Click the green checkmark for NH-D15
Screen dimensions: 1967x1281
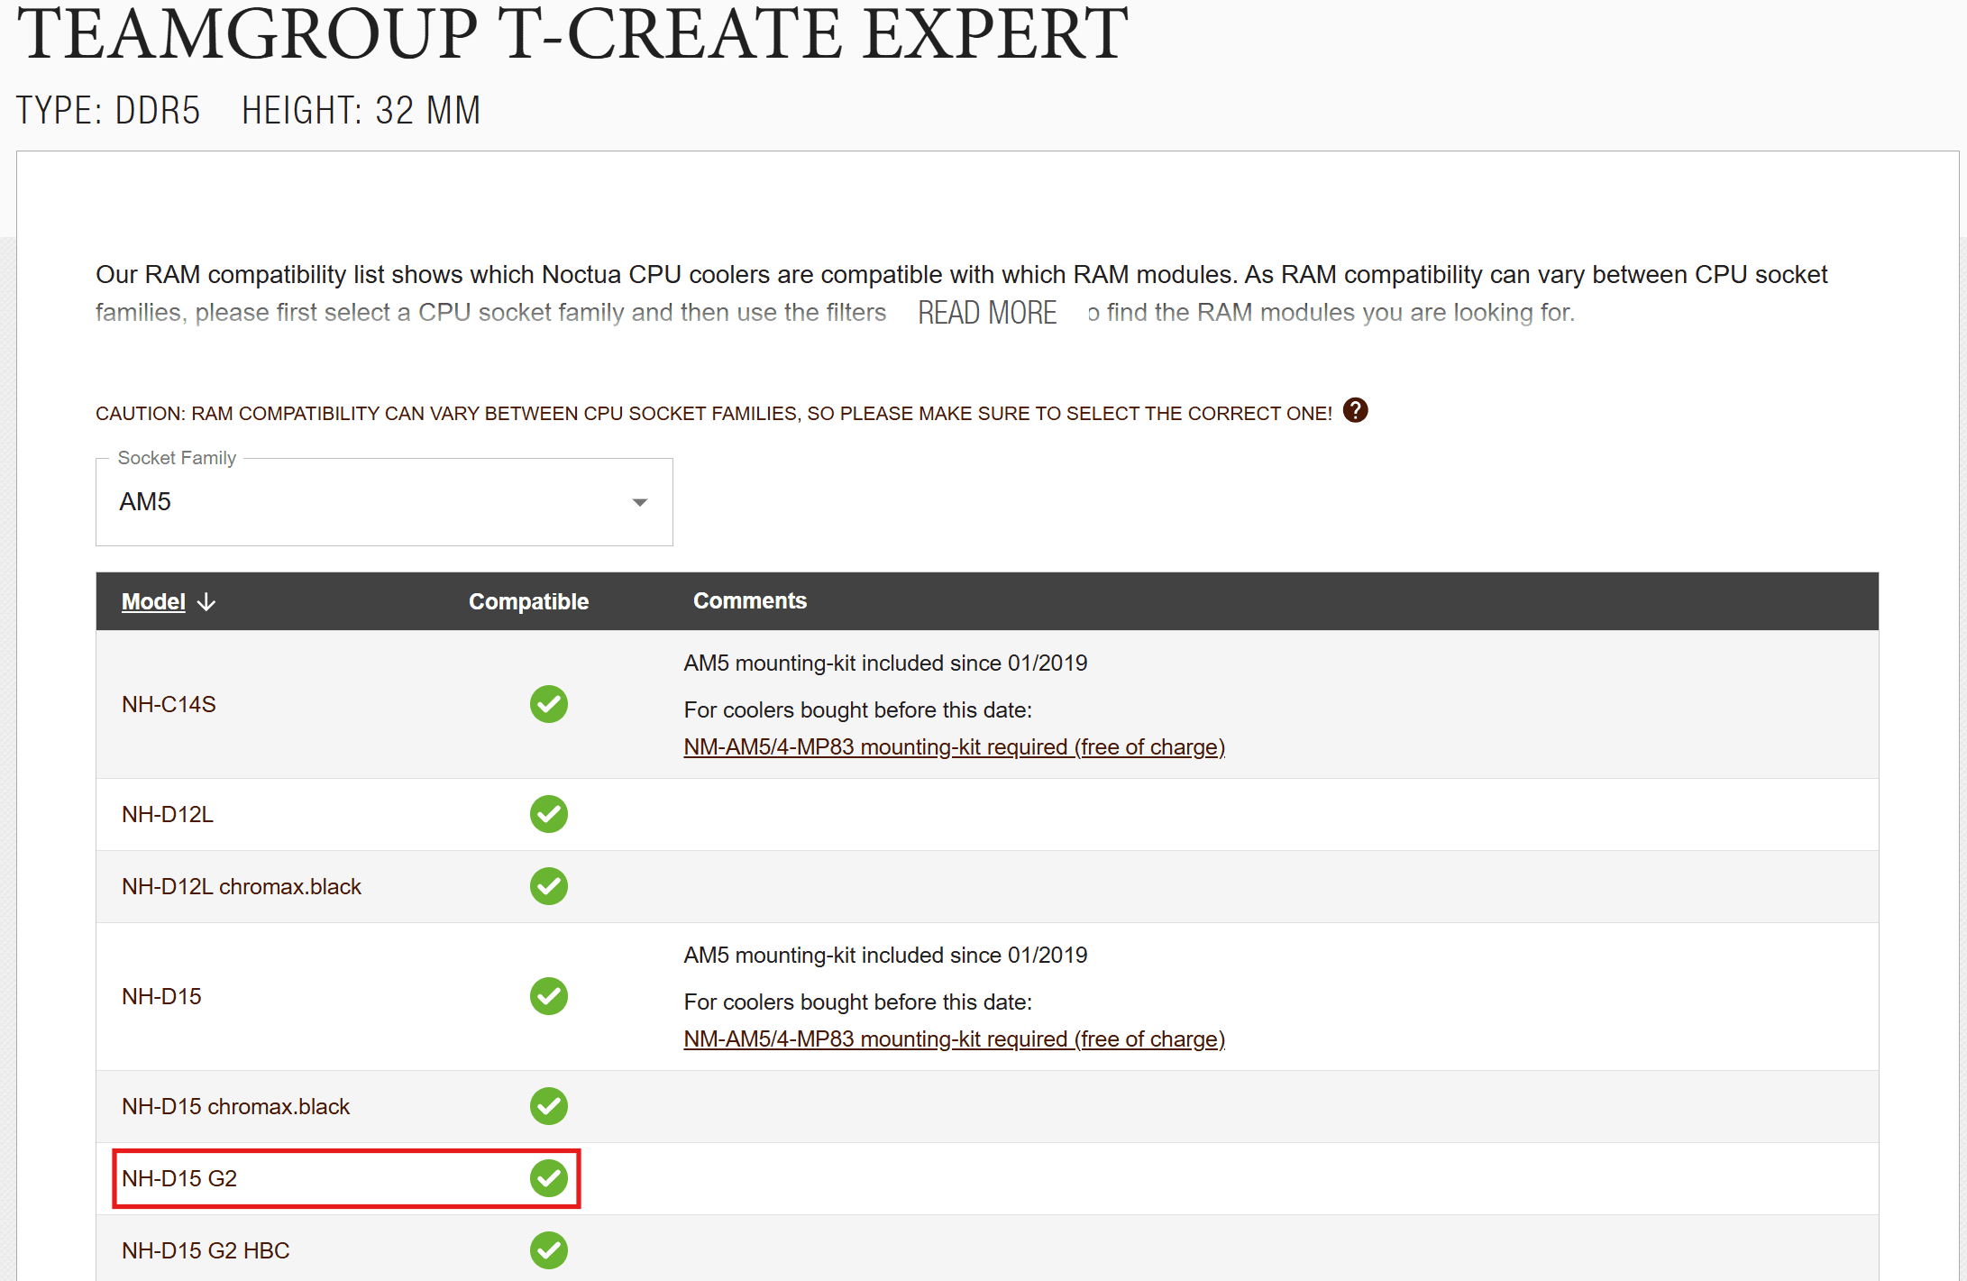tap(548, 996)
